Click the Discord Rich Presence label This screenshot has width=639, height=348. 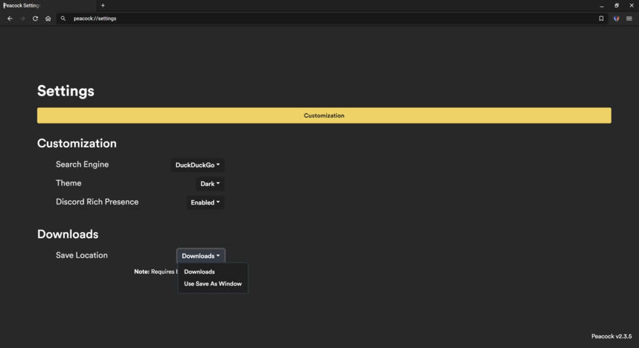[97, 201]
